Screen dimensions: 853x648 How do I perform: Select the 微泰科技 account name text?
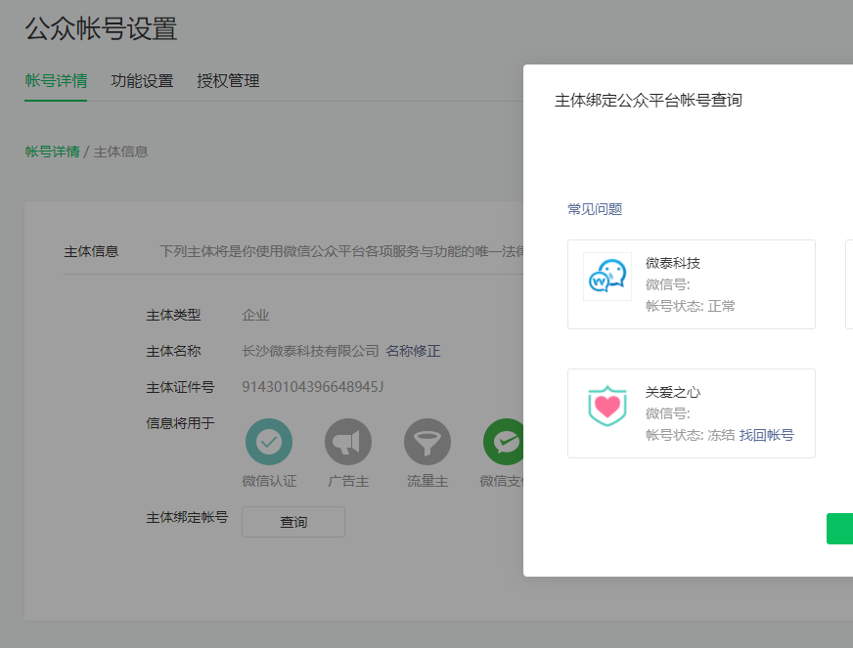[x=672, y=263]
